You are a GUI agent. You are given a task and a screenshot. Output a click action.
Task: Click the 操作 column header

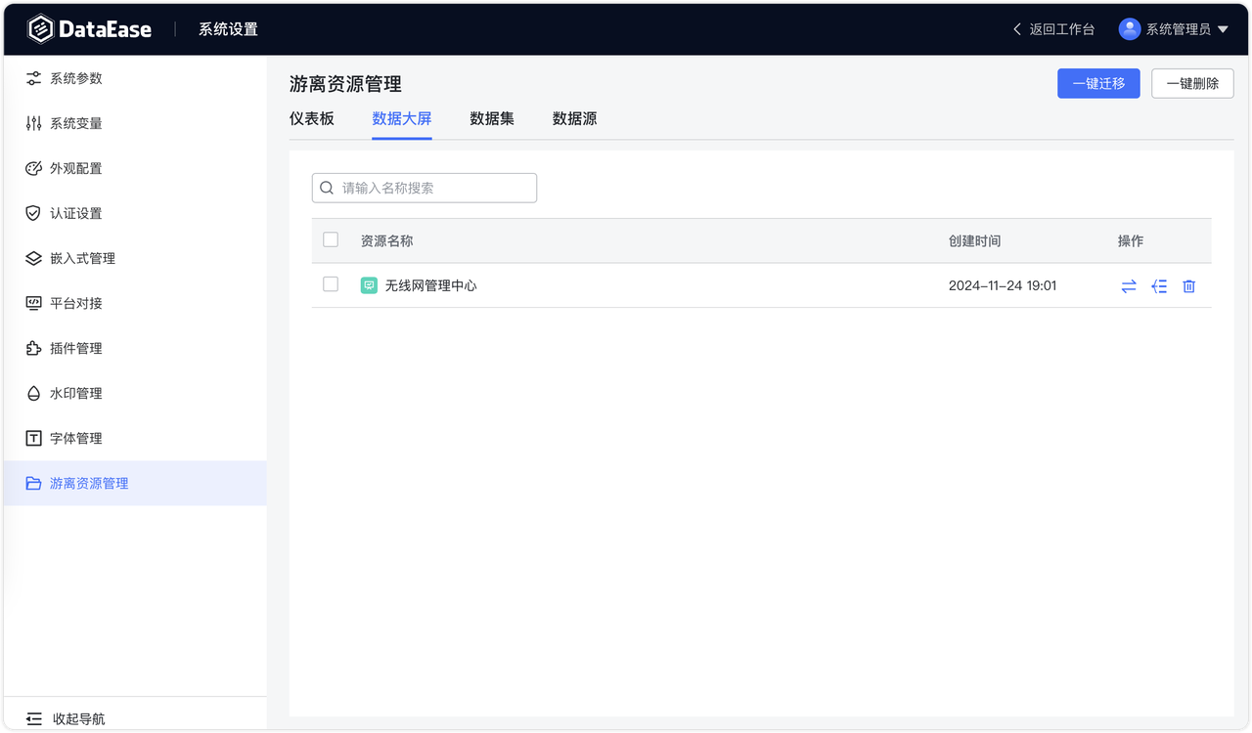[x=1131, y=240]
